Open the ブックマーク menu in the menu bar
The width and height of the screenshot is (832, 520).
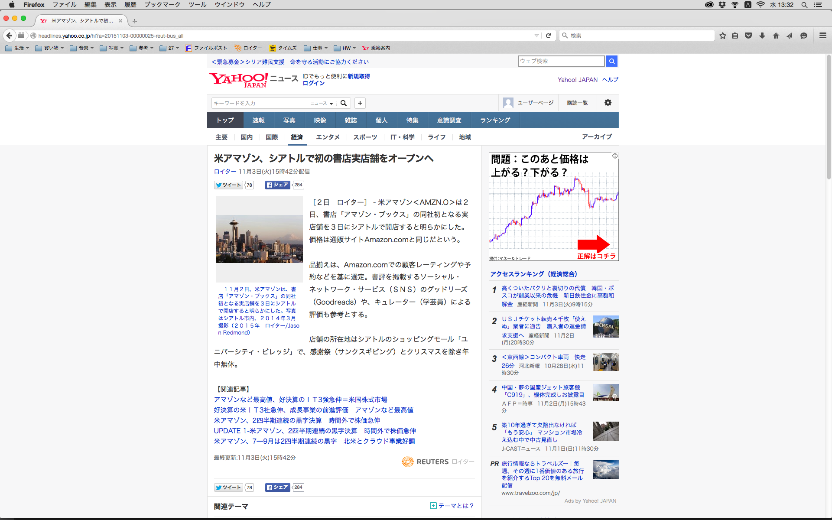(x=162, y=5)
